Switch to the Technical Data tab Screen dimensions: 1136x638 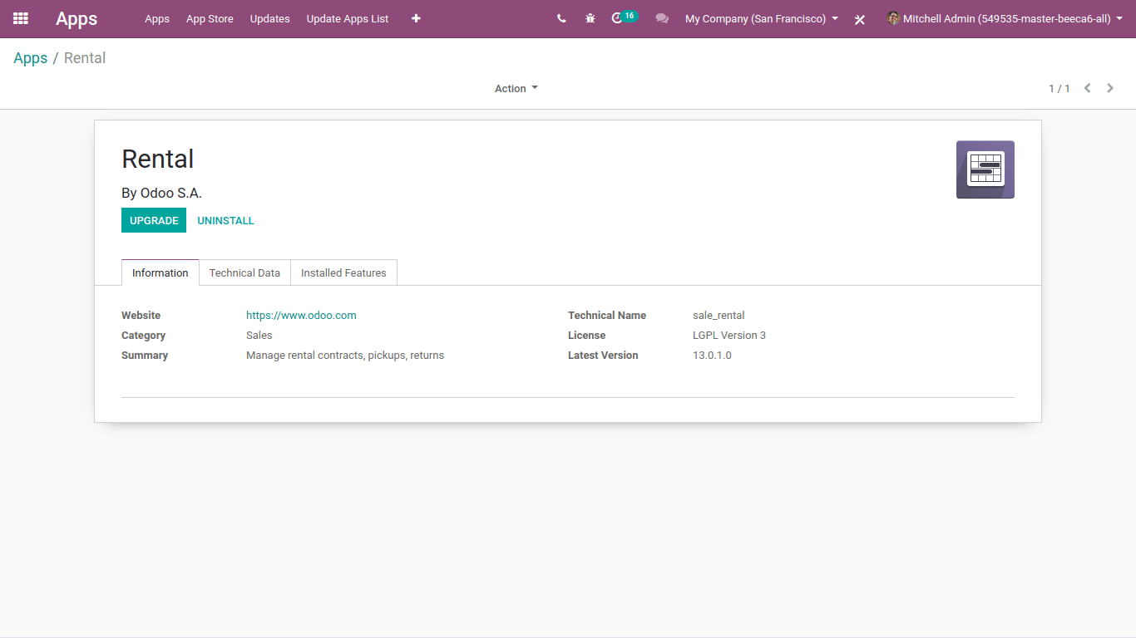pos(244,272)
